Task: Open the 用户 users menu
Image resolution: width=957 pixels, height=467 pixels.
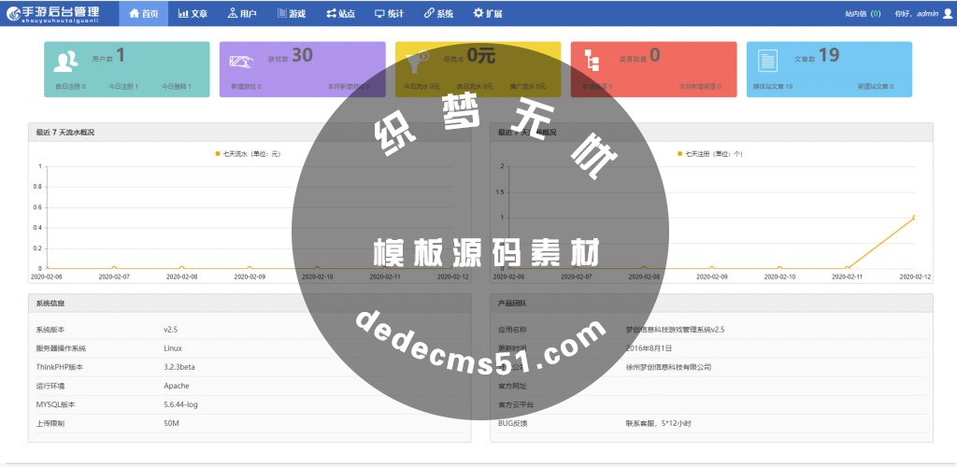Action: click(242, 13)
